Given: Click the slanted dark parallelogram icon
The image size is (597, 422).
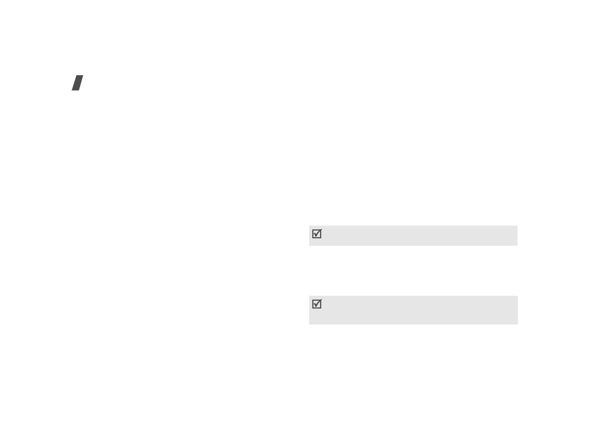Looking at the screenshot, I should 77,83.
